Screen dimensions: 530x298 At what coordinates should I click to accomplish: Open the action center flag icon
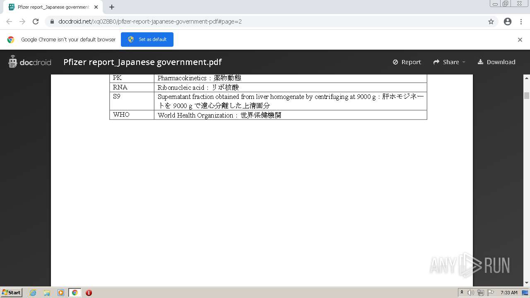pos(491,293)
